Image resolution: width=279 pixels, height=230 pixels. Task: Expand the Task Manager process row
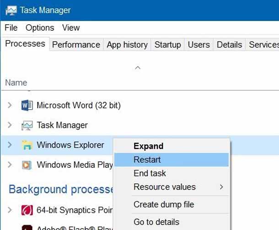(10, 125)
